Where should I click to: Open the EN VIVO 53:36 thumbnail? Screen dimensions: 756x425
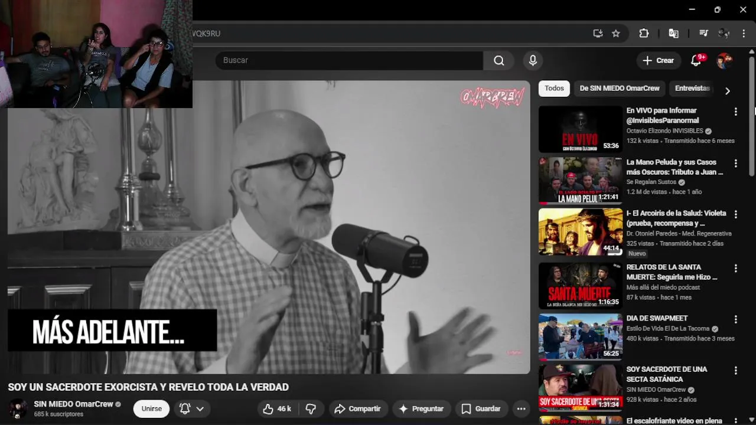click(581, 129)
